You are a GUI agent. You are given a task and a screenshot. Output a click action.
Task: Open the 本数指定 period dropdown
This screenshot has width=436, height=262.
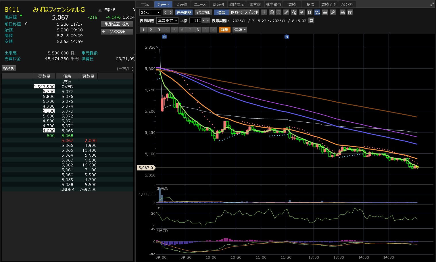(x=168, y=20)
